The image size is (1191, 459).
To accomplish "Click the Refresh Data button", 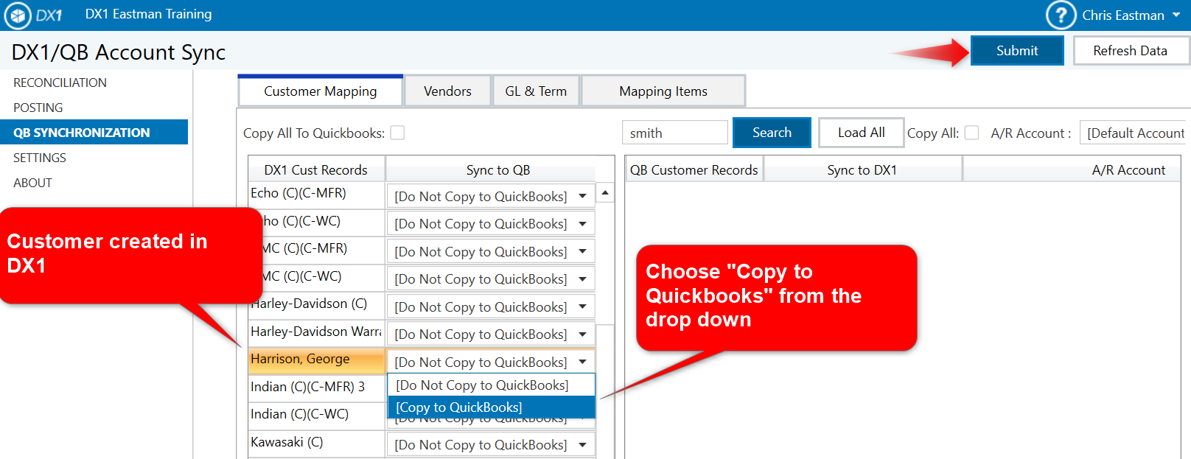I will pos(1130,51).
